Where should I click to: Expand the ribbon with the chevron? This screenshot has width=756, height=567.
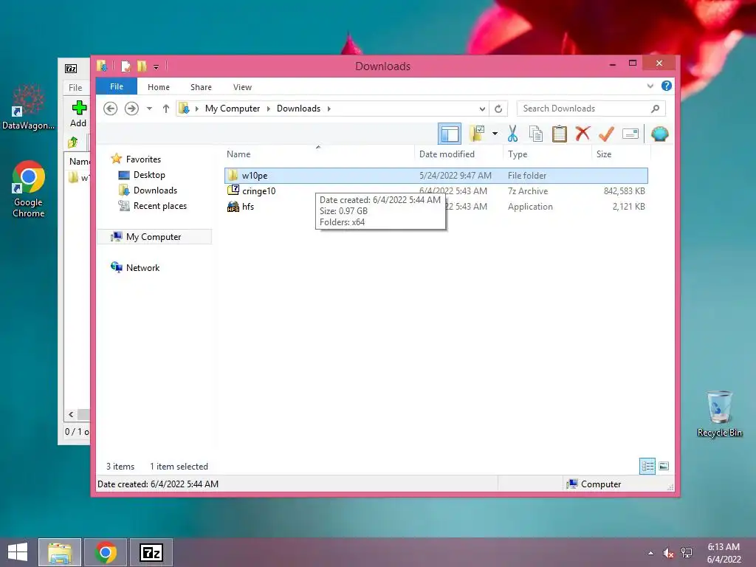point(650,86)
